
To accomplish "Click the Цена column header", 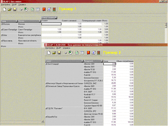I will 106,61.
